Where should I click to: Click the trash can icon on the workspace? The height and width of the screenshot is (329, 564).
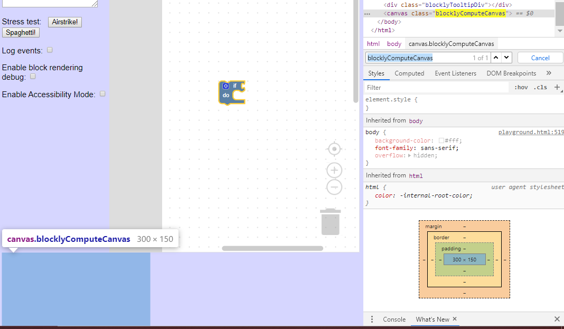click(330, 221)
